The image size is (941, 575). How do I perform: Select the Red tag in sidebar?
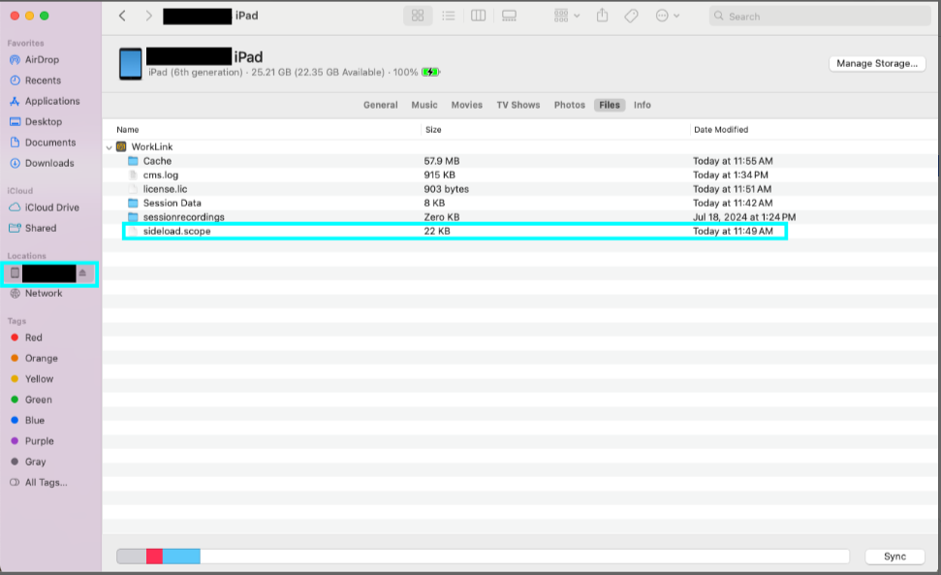(x=34, y=337)
